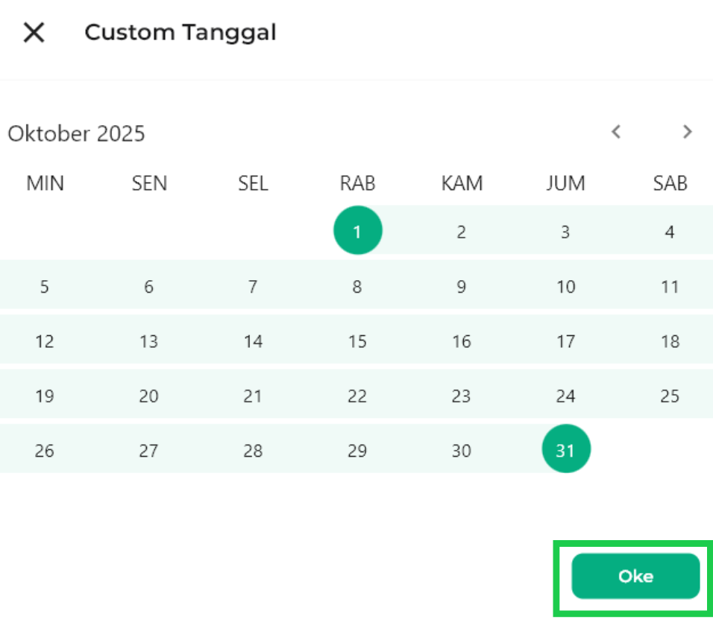Image resolution: width=713 pixels, height=634 pixels.
Task: Confirm date range with Oke button
Action: pos(635,576)
